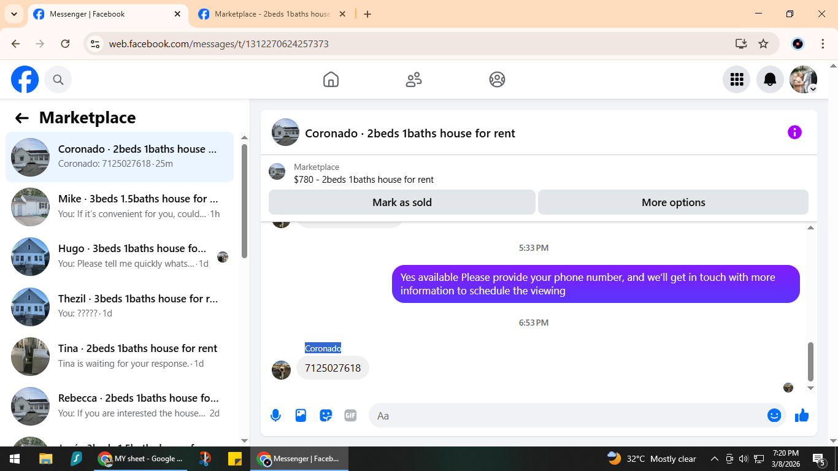Open the Chrome profile icon
838x471 pixels.
[x=798, y=44]
